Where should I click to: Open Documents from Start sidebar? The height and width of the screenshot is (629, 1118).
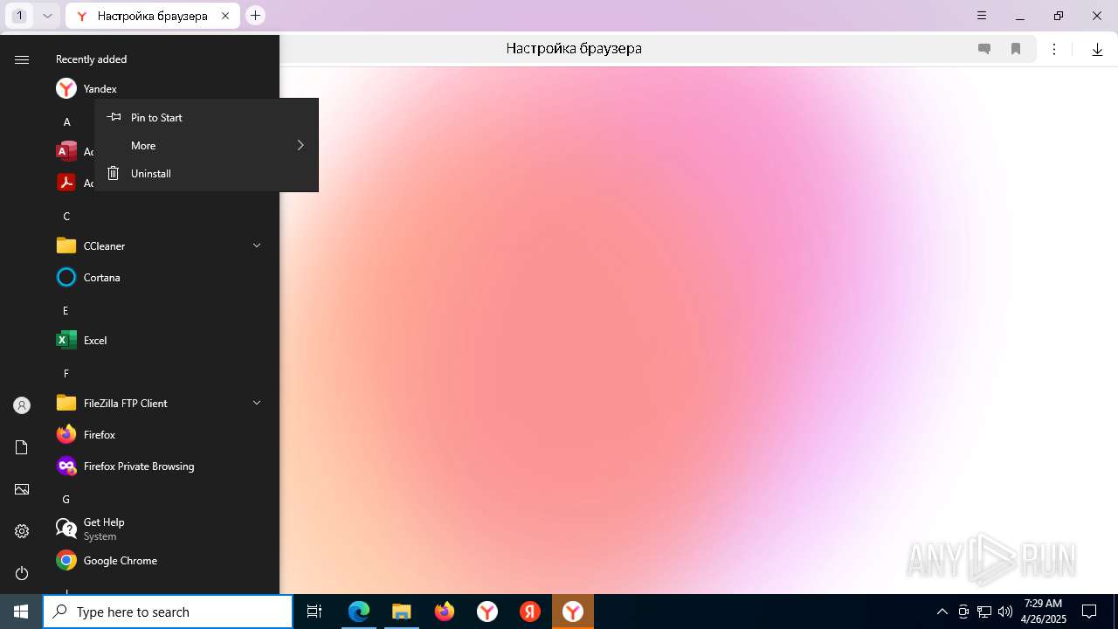[x=22, y=447]
